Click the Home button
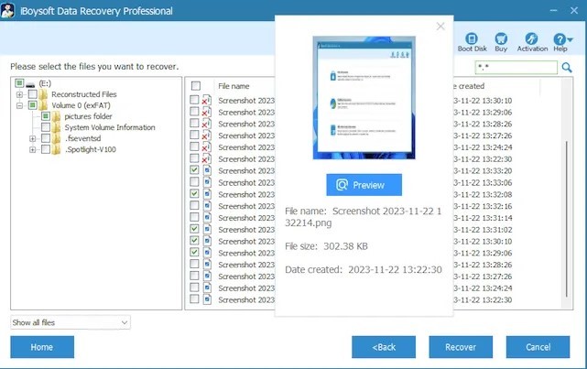587x369 pixels. (42, 347)
